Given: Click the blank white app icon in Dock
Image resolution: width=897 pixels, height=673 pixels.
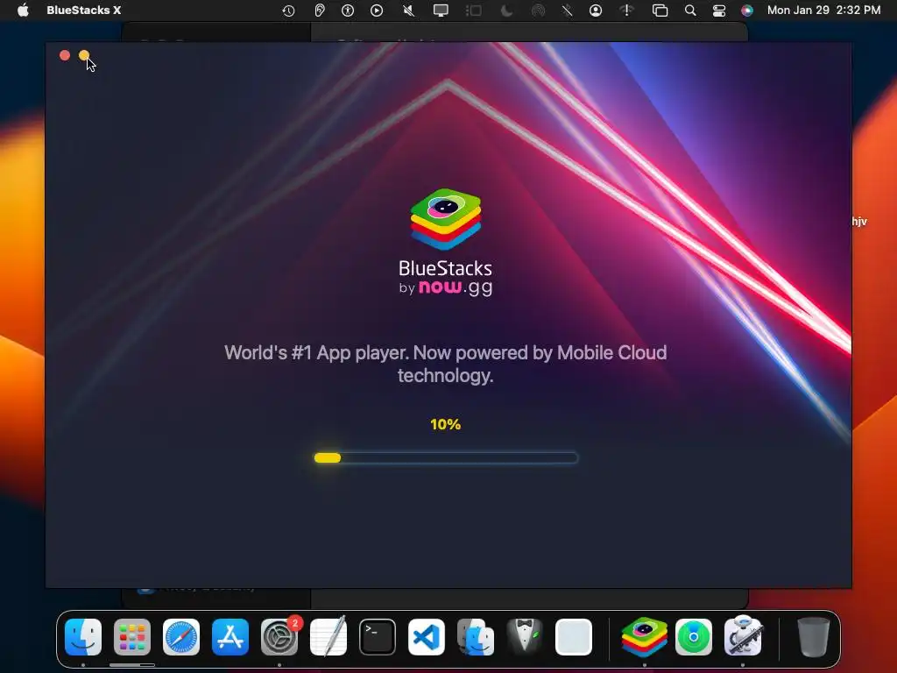Looking at the screenshot, I should [574, 637].
